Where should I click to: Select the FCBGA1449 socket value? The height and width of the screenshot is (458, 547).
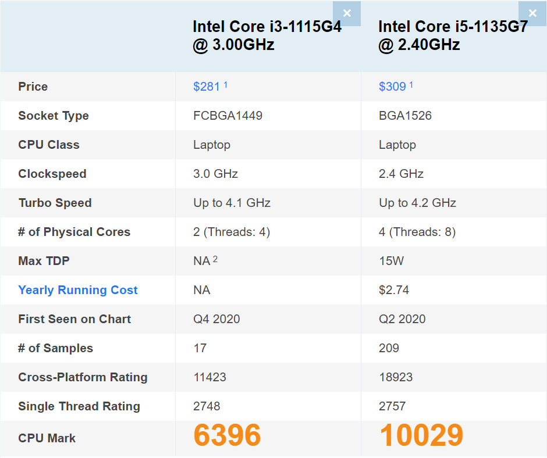pyautogui.click(x=228, y=115)
